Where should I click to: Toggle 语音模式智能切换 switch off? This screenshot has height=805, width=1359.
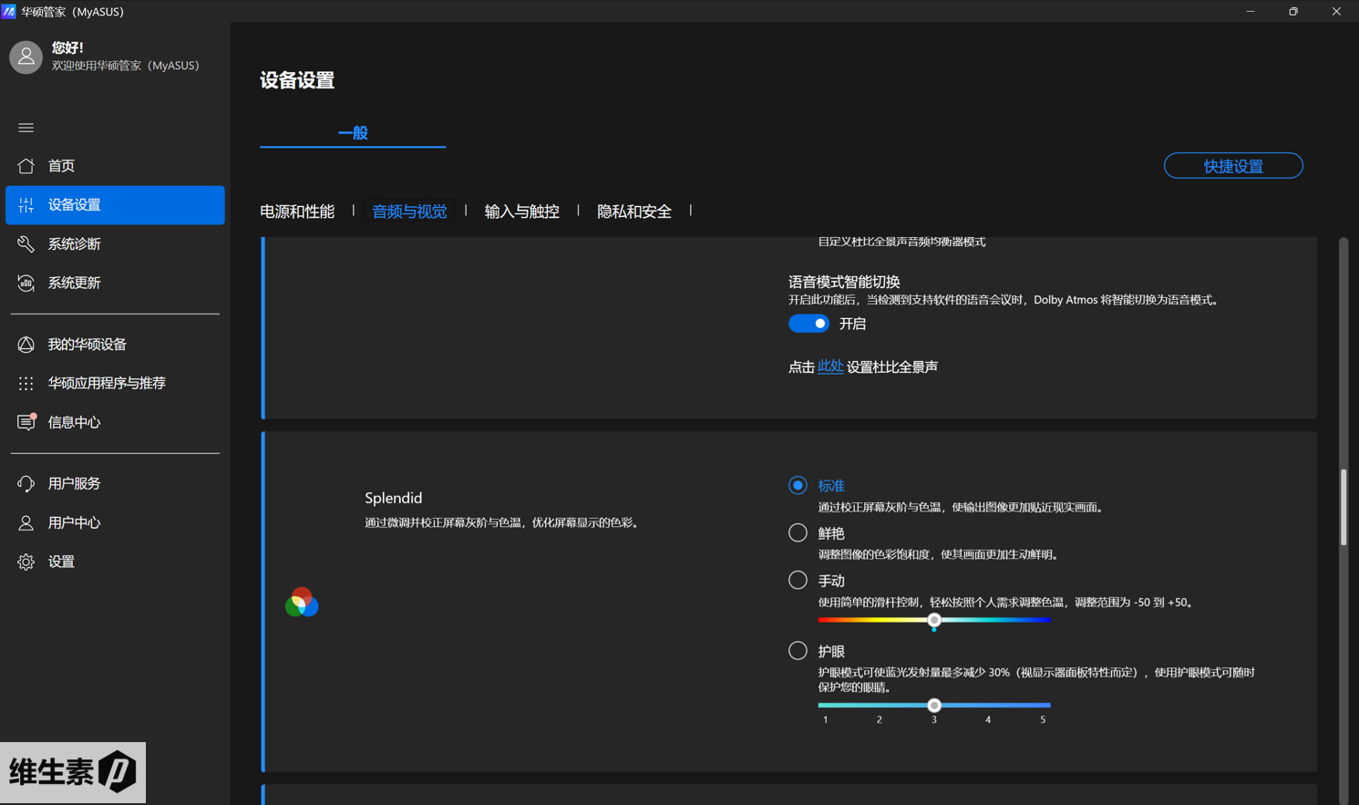pyautogui.click(x=808, y=324)
